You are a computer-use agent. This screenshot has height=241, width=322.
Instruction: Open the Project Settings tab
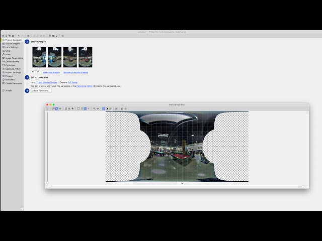pyautogui.click(x=12, y=72)
